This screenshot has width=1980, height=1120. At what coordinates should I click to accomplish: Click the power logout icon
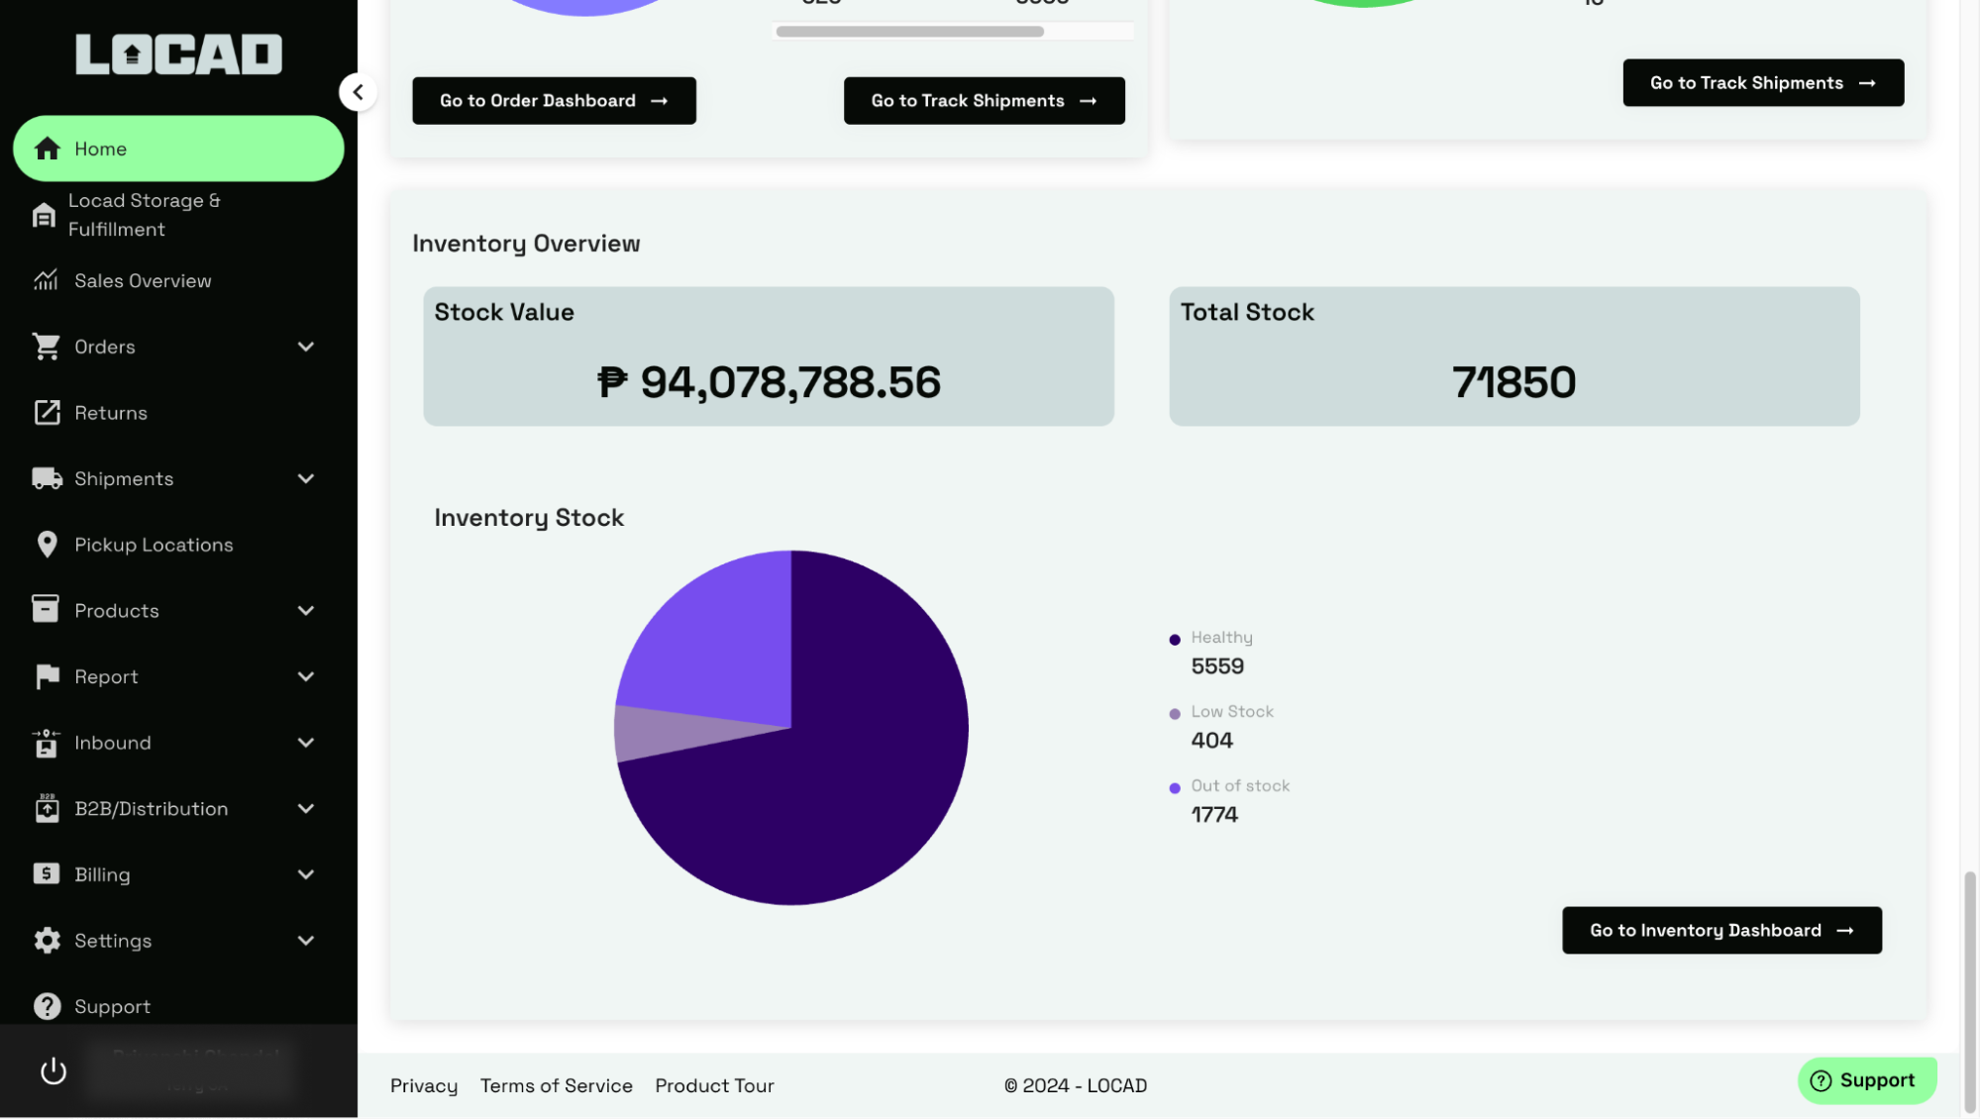coord(53,1071)
